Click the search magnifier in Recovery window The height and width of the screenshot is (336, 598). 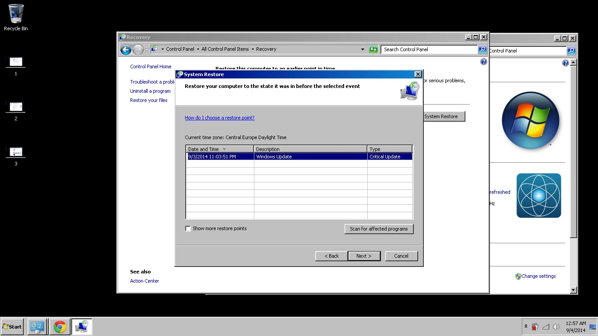[482, 49]
